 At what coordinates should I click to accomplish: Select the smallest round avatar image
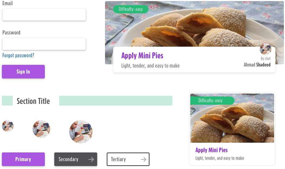tap(8, 126)
